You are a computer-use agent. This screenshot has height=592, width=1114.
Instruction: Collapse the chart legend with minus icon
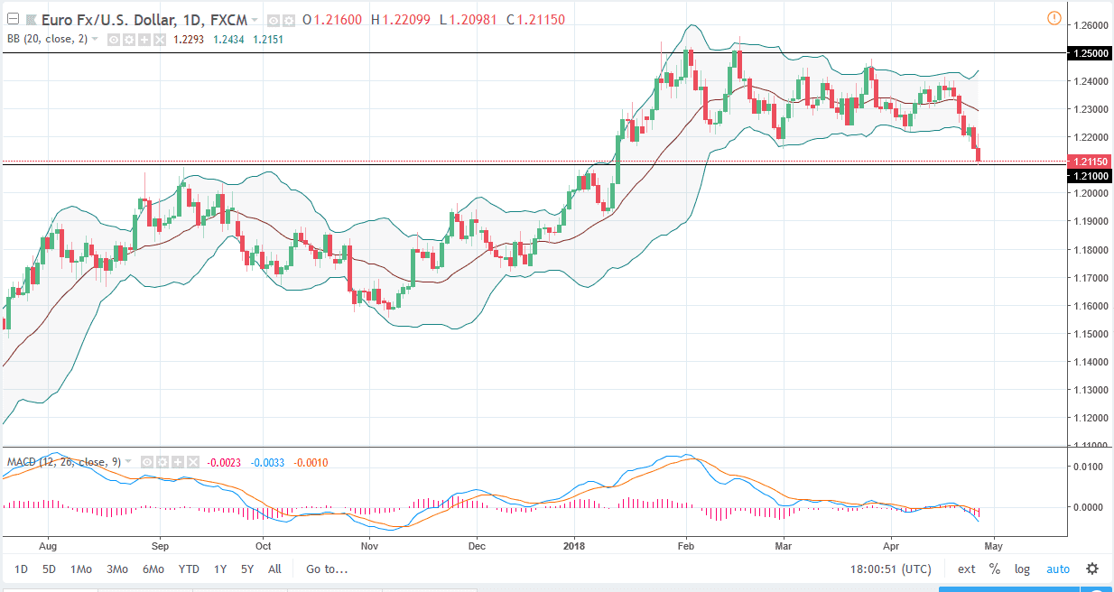click(13, 18)
